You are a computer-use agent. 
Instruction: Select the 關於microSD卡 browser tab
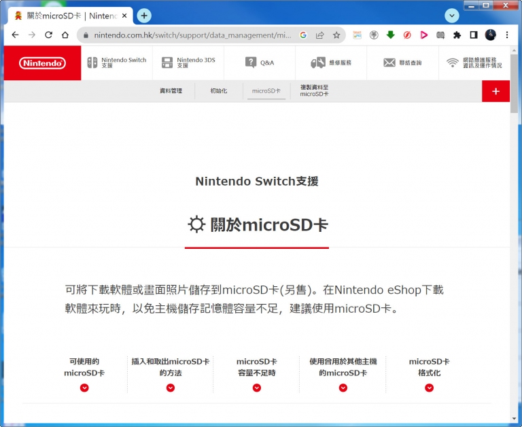tap(71, 16)
